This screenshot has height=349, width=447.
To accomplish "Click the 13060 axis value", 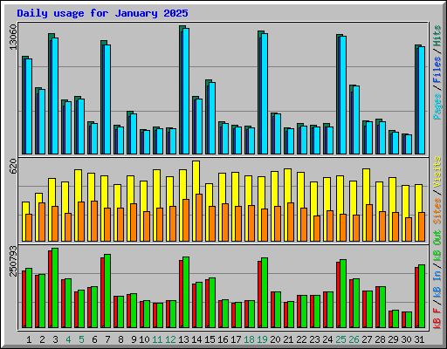I will pos(13,37).
